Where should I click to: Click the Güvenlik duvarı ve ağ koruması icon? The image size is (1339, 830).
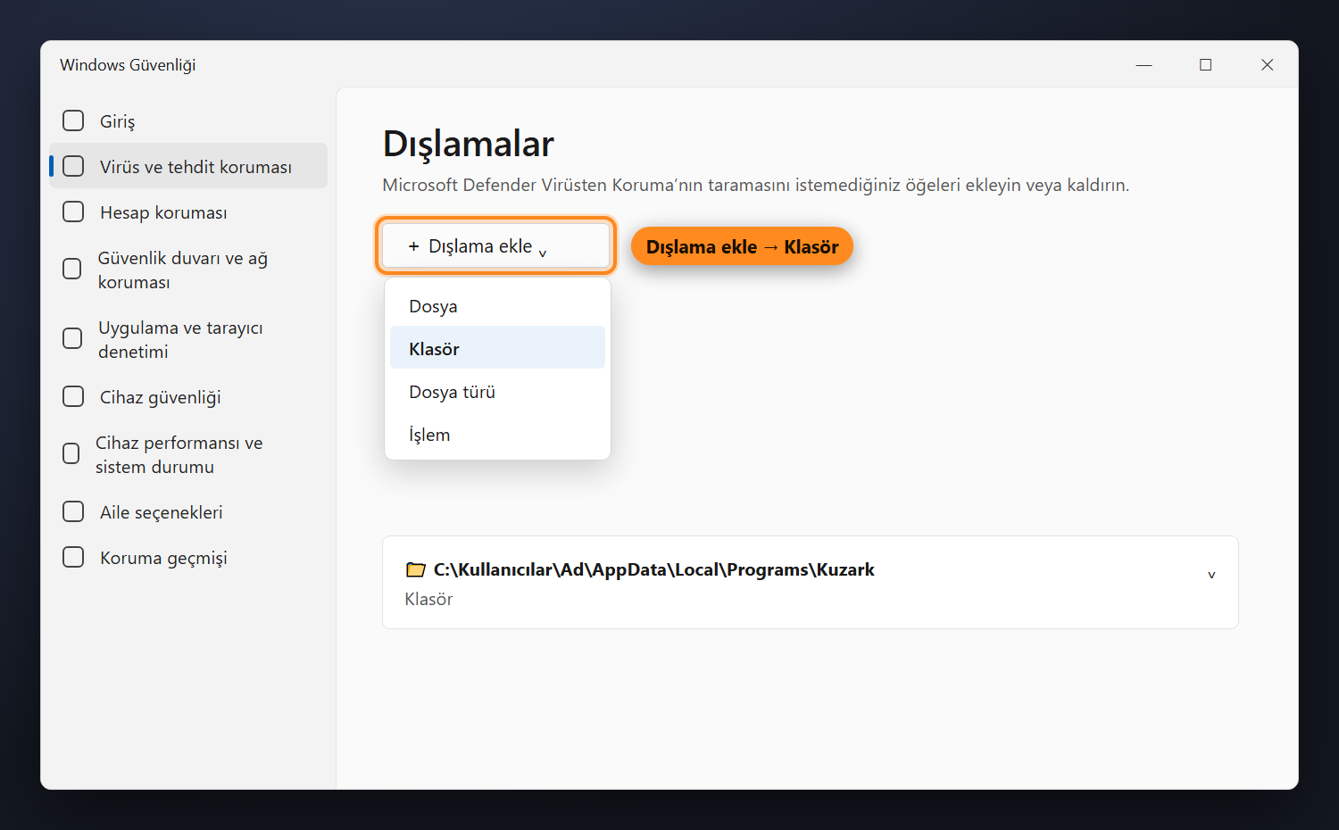(x=72, y=269)
